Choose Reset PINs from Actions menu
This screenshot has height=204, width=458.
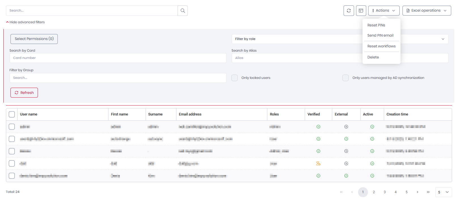pos(376,25)
